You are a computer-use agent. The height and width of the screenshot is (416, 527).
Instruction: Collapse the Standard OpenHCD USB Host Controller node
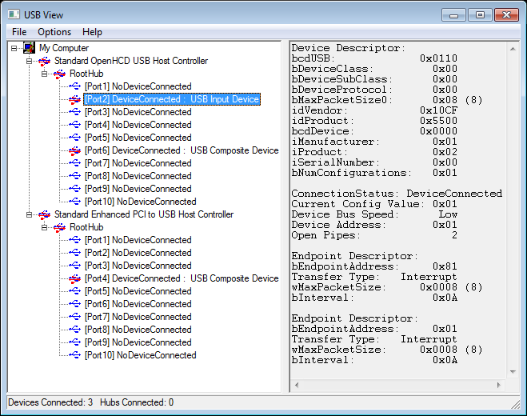pos(30,61)
